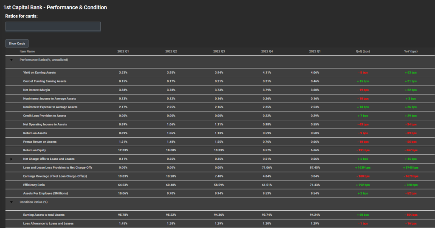Image resolution: width=435 pixels, height=228 pixels.
Task: Collapse the Condition Ratios section arrow
Action: [x=11, y=202]
